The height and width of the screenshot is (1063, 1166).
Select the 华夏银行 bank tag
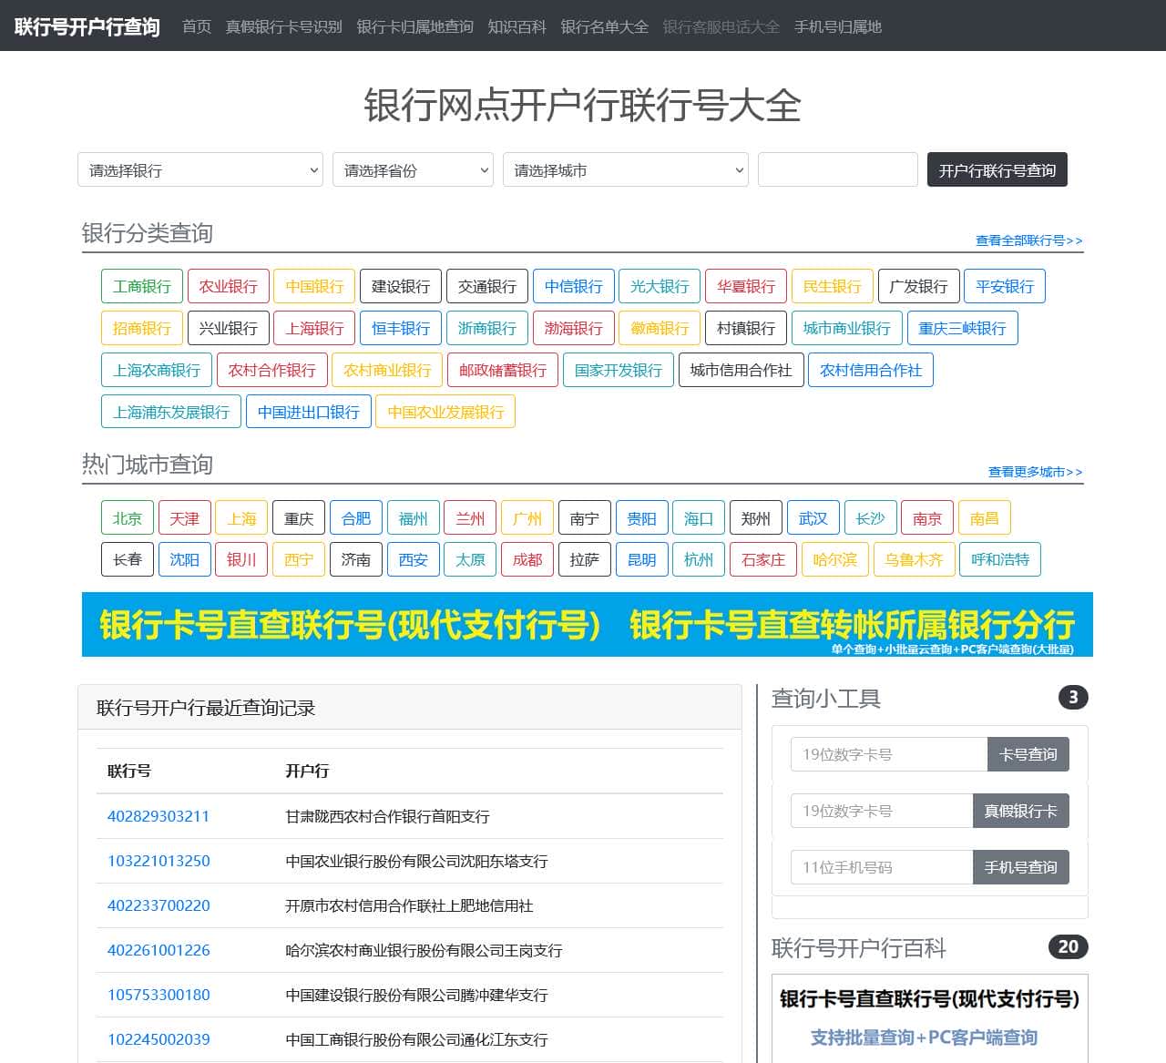click(x=746, y=286)
